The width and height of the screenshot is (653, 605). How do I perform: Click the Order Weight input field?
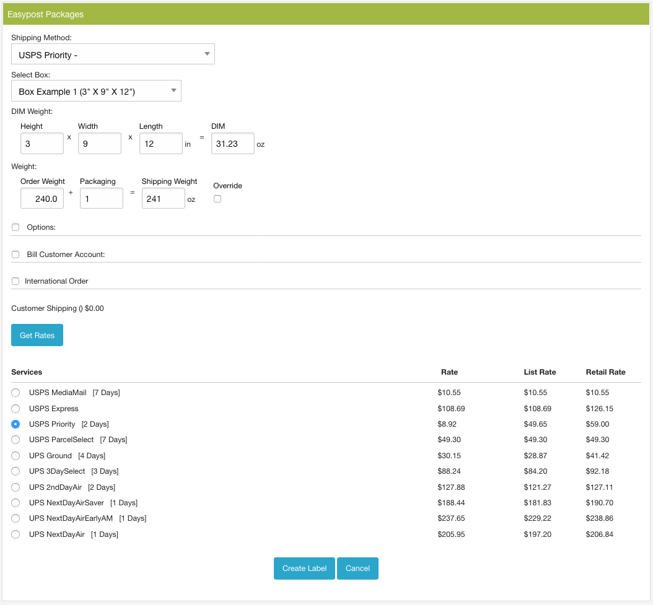pos(42,198)
